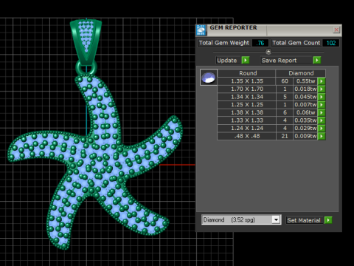Click the 0.018tw weight cell
This screenshot has height=266, width=354.
[x=305, y=89]
